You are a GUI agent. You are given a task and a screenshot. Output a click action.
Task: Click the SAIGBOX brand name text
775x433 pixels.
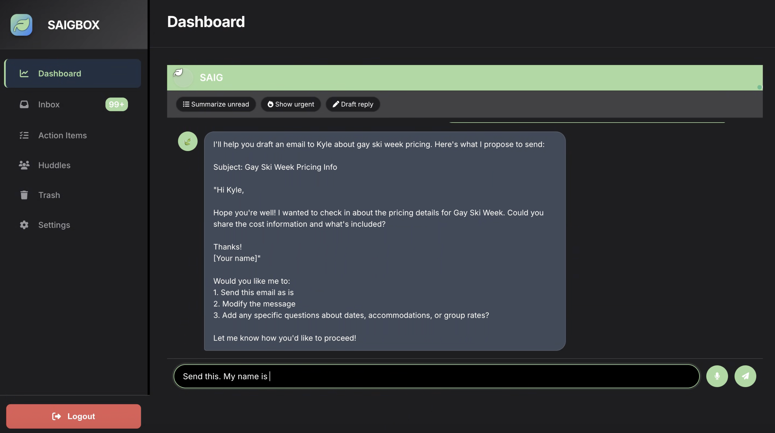(74, 25)
